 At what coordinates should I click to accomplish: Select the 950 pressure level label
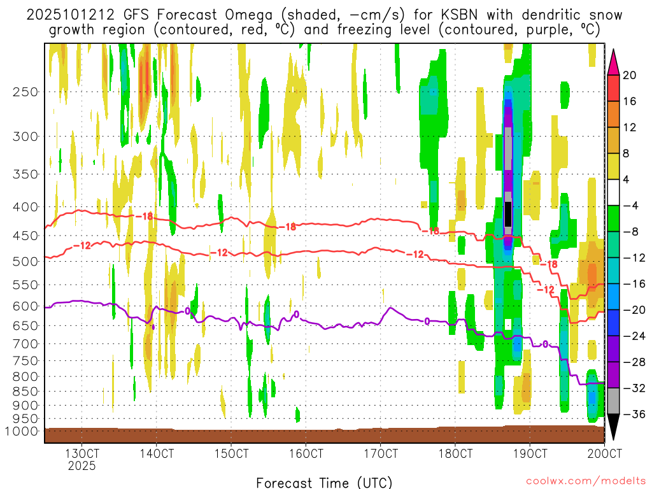click(25, 419)
